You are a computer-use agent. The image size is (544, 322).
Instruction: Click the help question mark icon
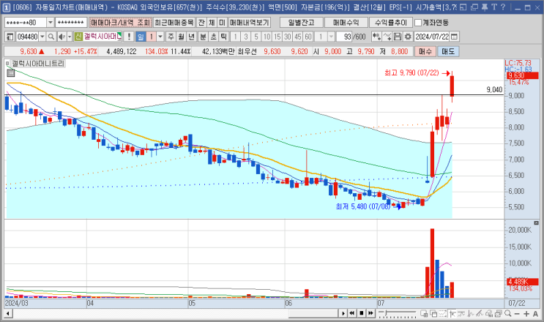tap(503, 7)
